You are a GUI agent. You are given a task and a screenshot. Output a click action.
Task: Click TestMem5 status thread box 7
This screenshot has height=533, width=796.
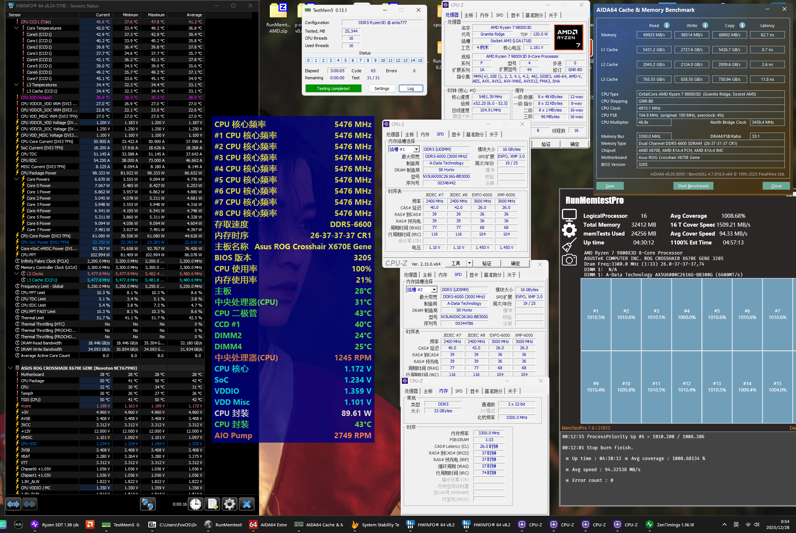pyautogui.click(x=360, y=60)
